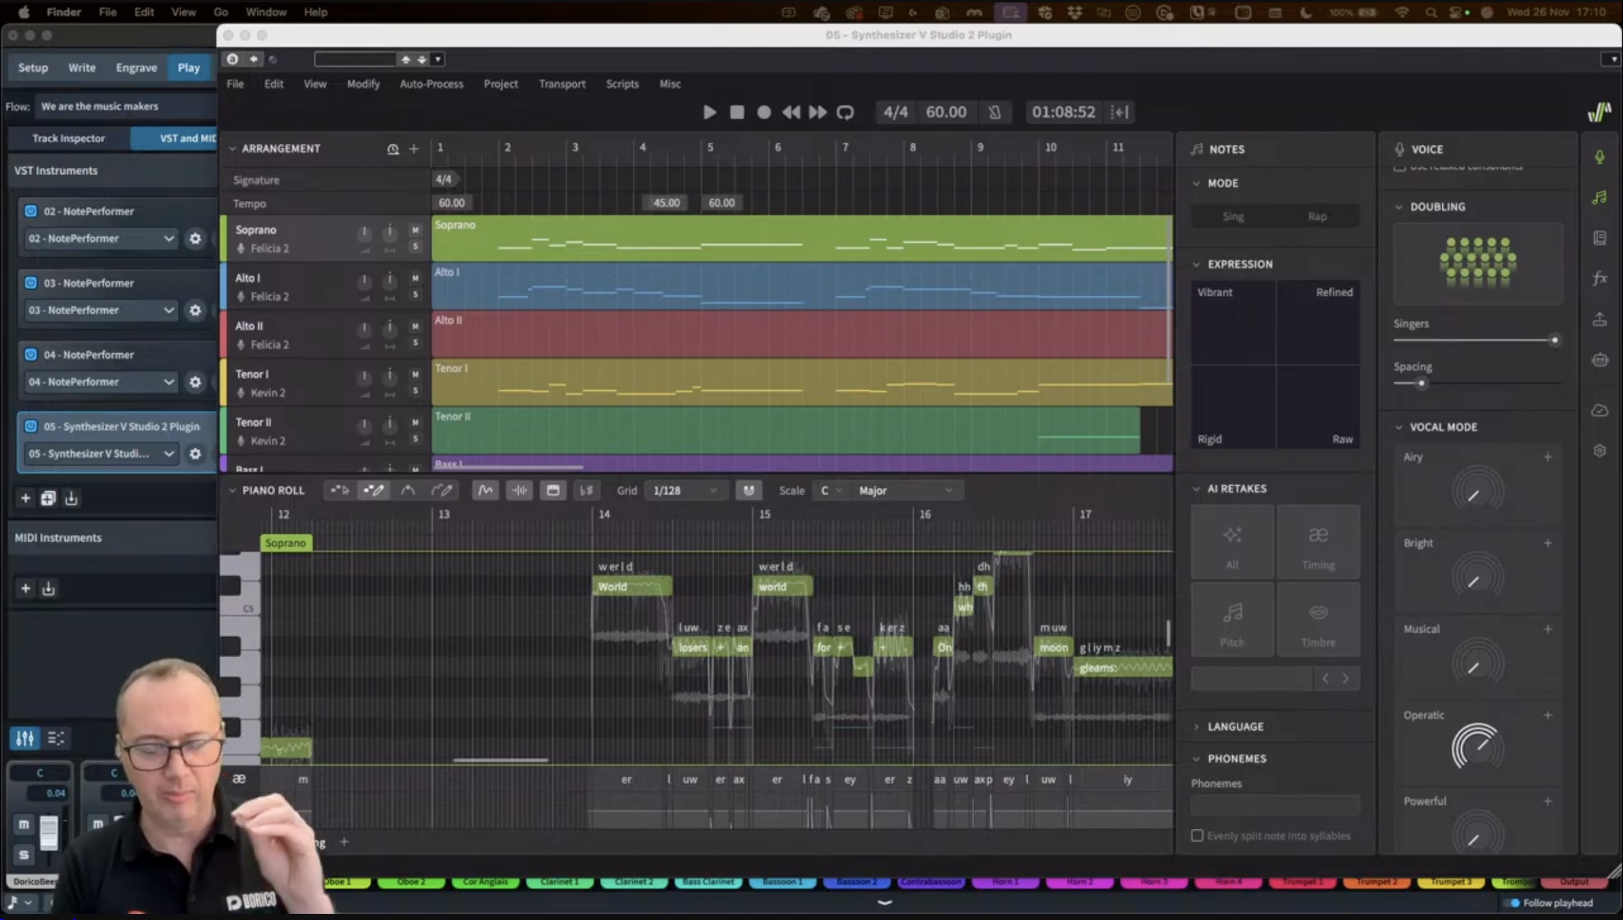Toggle the loop playback icon
This screenshot has height=920, width=1623.
point(845,112)
